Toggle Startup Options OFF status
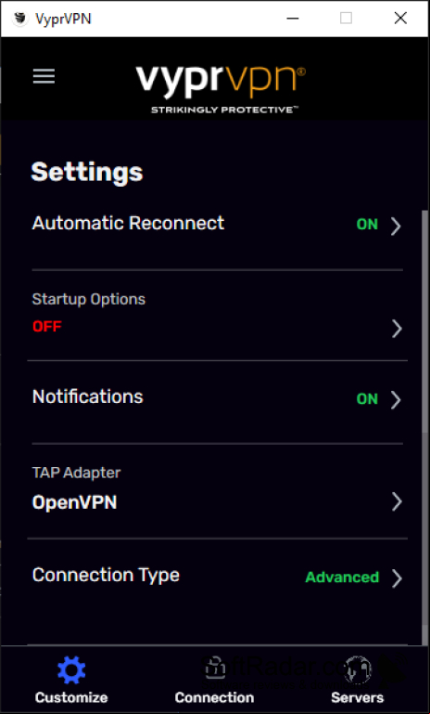Screen dimensions: 430x714 47,327
